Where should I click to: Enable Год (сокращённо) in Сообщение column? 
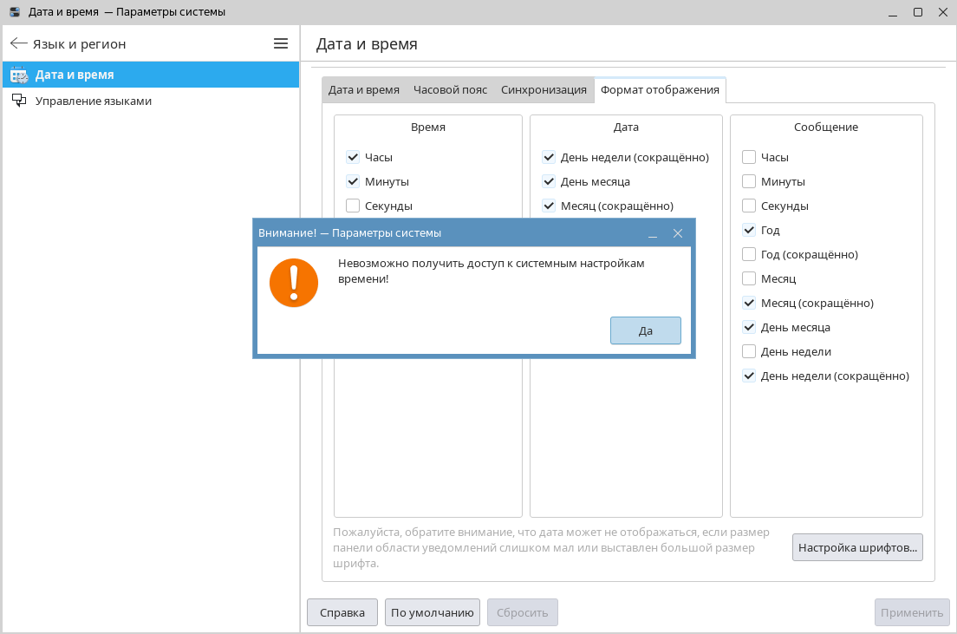[749, 255]
